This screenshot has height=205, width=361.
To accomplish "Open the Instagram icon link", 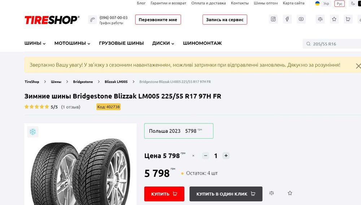I will point(273,19).
